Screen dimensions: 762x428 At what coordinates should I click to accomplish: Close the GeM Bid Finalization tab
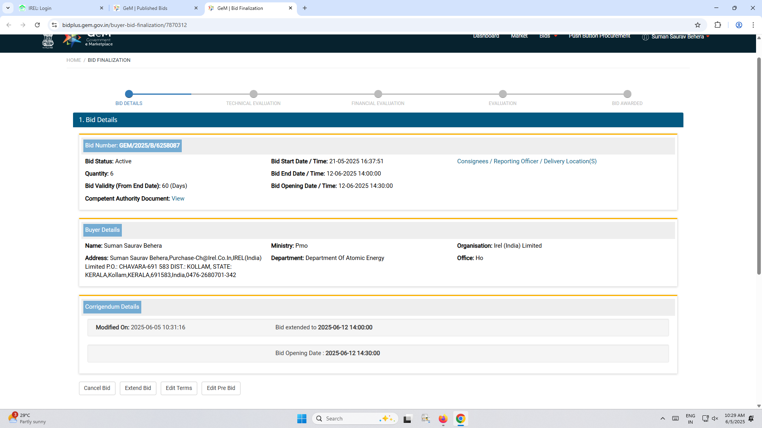[x=291, y=8]
